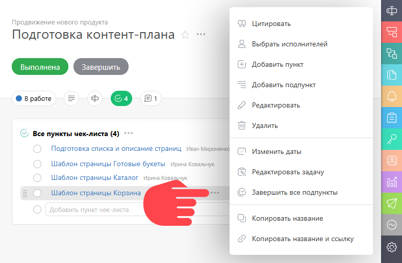The height and width of the screenshot is (263, 402).
Task: Click the drag handle of the Корзина row
Action: click(25, 194)
